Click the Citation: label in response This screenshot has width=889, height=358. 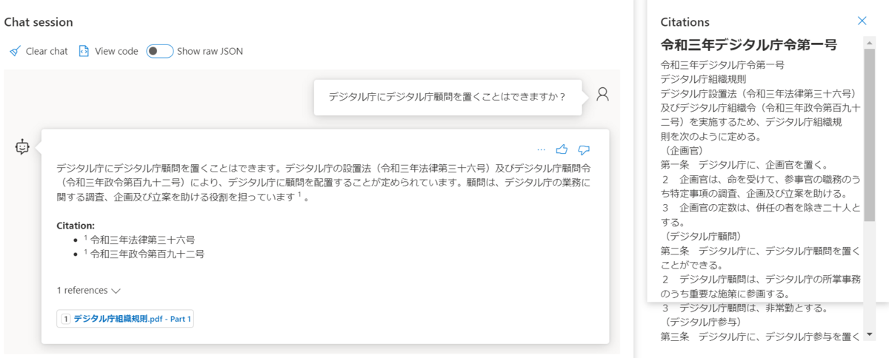[76, 225]
